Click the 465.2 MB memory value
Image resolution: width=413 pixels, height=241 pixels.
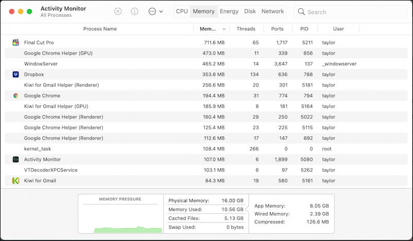click(x=213, y=64)
